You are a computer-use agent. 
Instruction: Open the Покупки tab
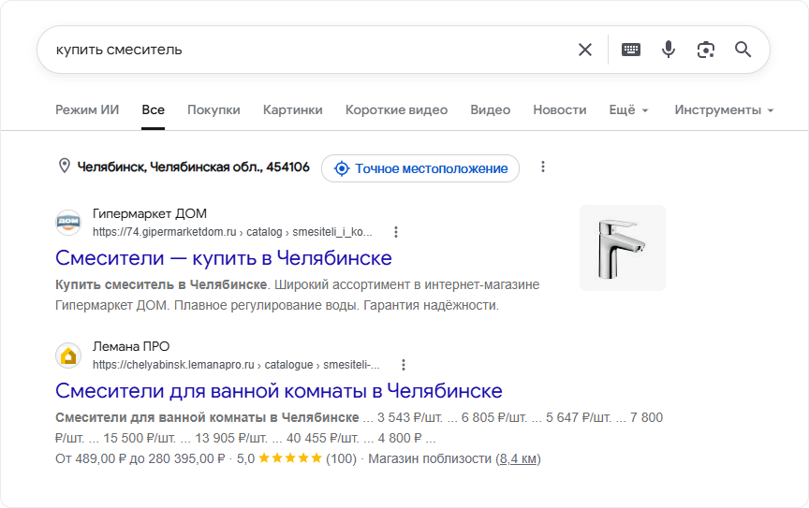coord(213,109)
